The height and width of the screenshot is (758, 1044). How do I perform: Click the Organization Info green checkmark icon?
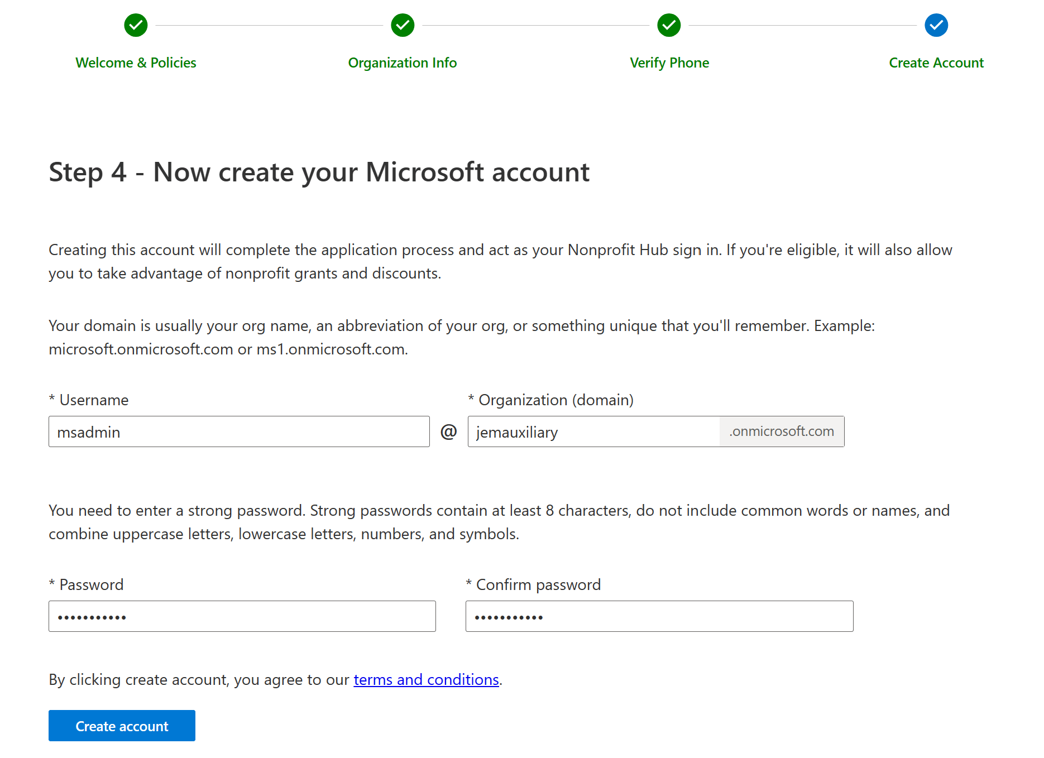(403, 25)
